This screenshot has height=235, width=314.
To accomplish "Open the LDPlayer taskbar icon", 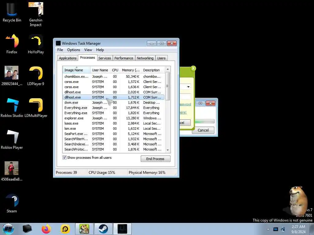I will tap(65, 229).
